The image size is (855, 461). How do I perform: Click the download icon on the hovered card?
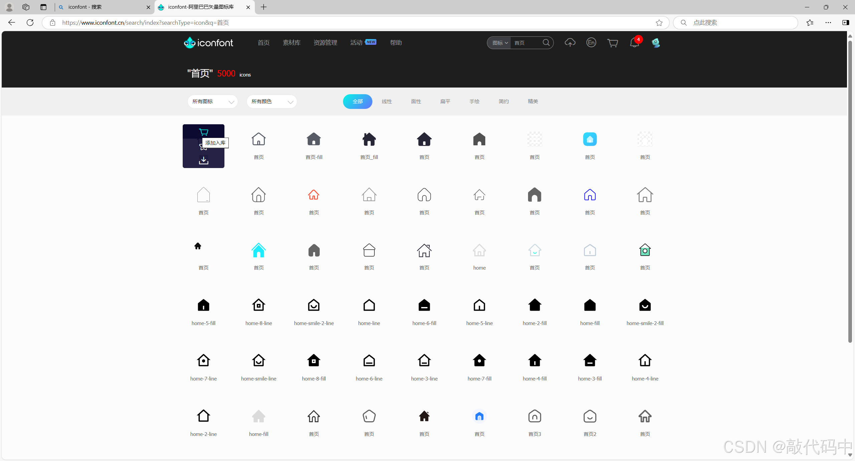pos(203,161)
